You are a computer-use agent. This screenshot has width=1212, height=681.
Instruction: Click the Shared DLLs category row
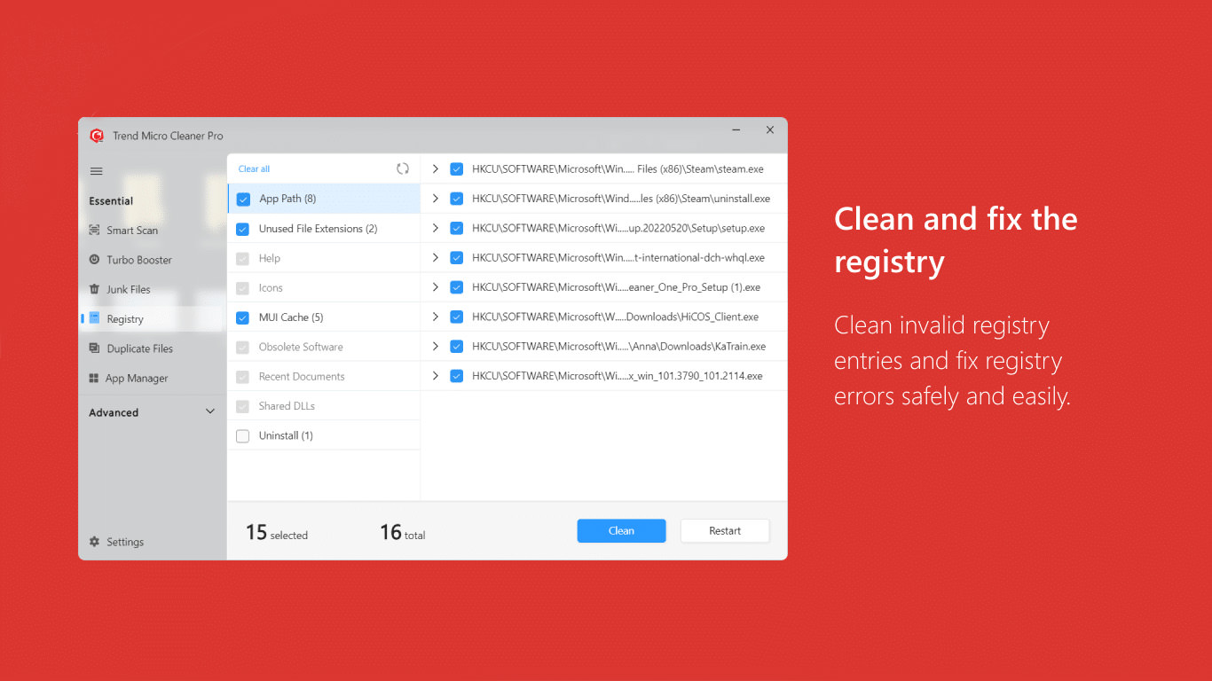pos(324,406)
